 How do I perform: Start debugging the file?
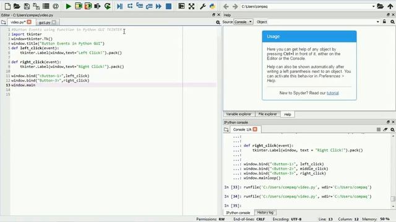tap(119, 6)
